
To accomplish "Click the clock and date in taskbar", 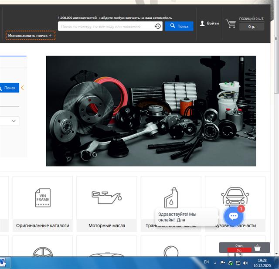I will click(262, 262).
